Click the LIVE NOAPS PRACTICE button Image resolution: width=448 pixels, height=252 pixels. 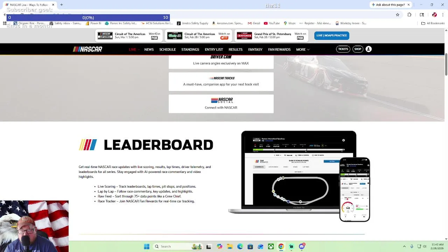click(331, 35)
